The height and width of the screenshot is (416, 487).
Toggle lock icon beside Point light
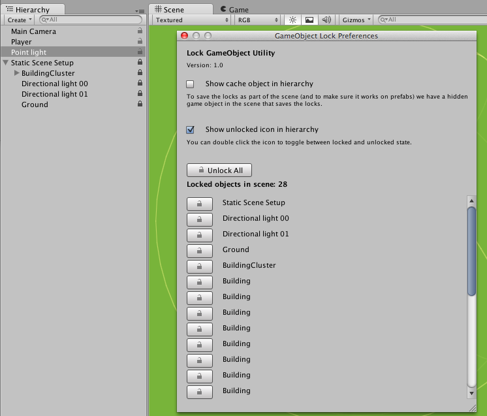tap(140, 51)
